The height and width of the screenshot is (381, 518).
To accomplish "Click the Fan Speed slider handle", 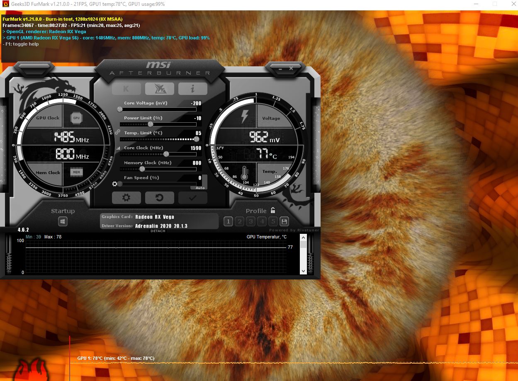I will tap(120, 184).
